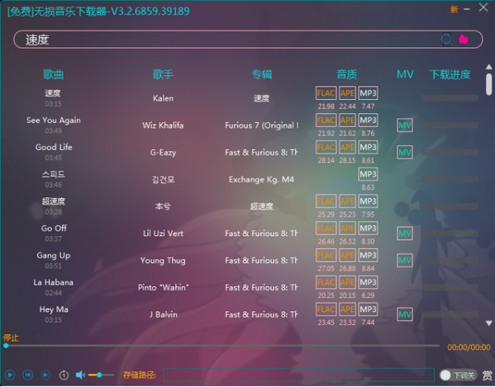The image size is (495, 387).
Task: Click the playback progress bar handle
Action: [x=6, y=346]
